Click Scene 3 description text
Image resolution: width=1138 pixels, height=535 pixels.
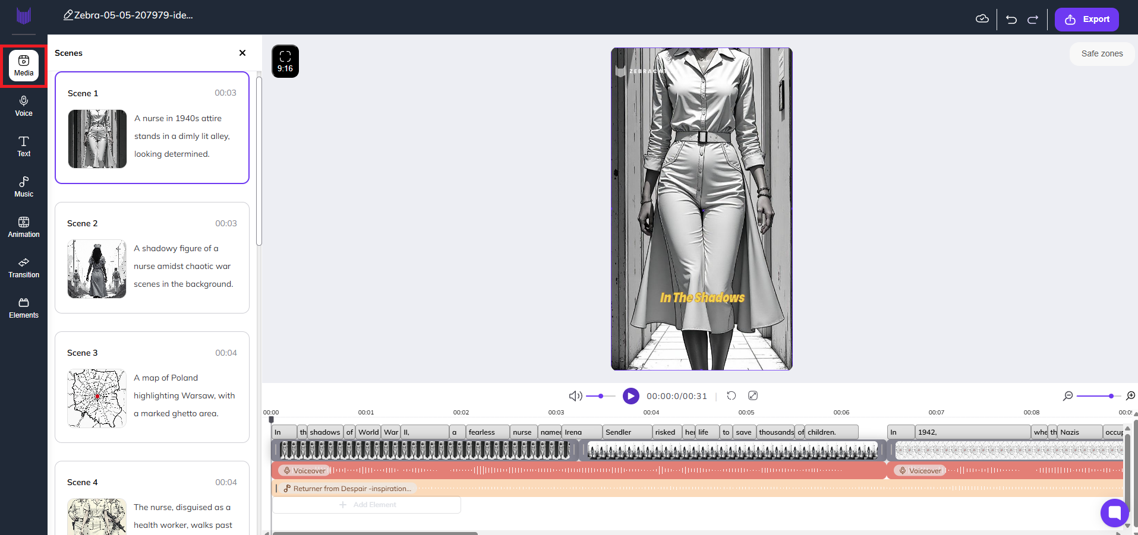pyautogui.click(x=184, y=395)
